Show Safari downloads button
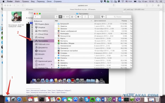Image resolution: width=165 pixels, height=103 pixels. pyautogui.click(x=158, y=5)
